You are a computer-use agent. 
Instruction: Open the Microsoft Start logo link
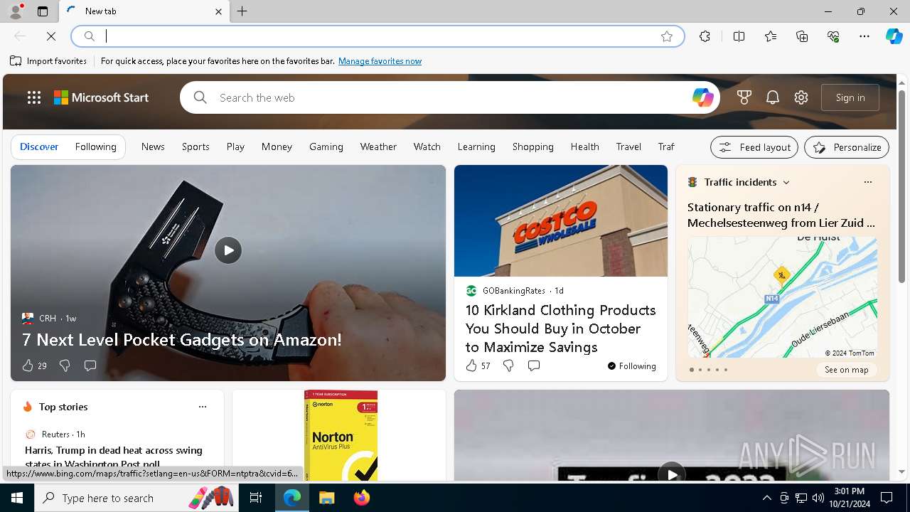(102, 97)
